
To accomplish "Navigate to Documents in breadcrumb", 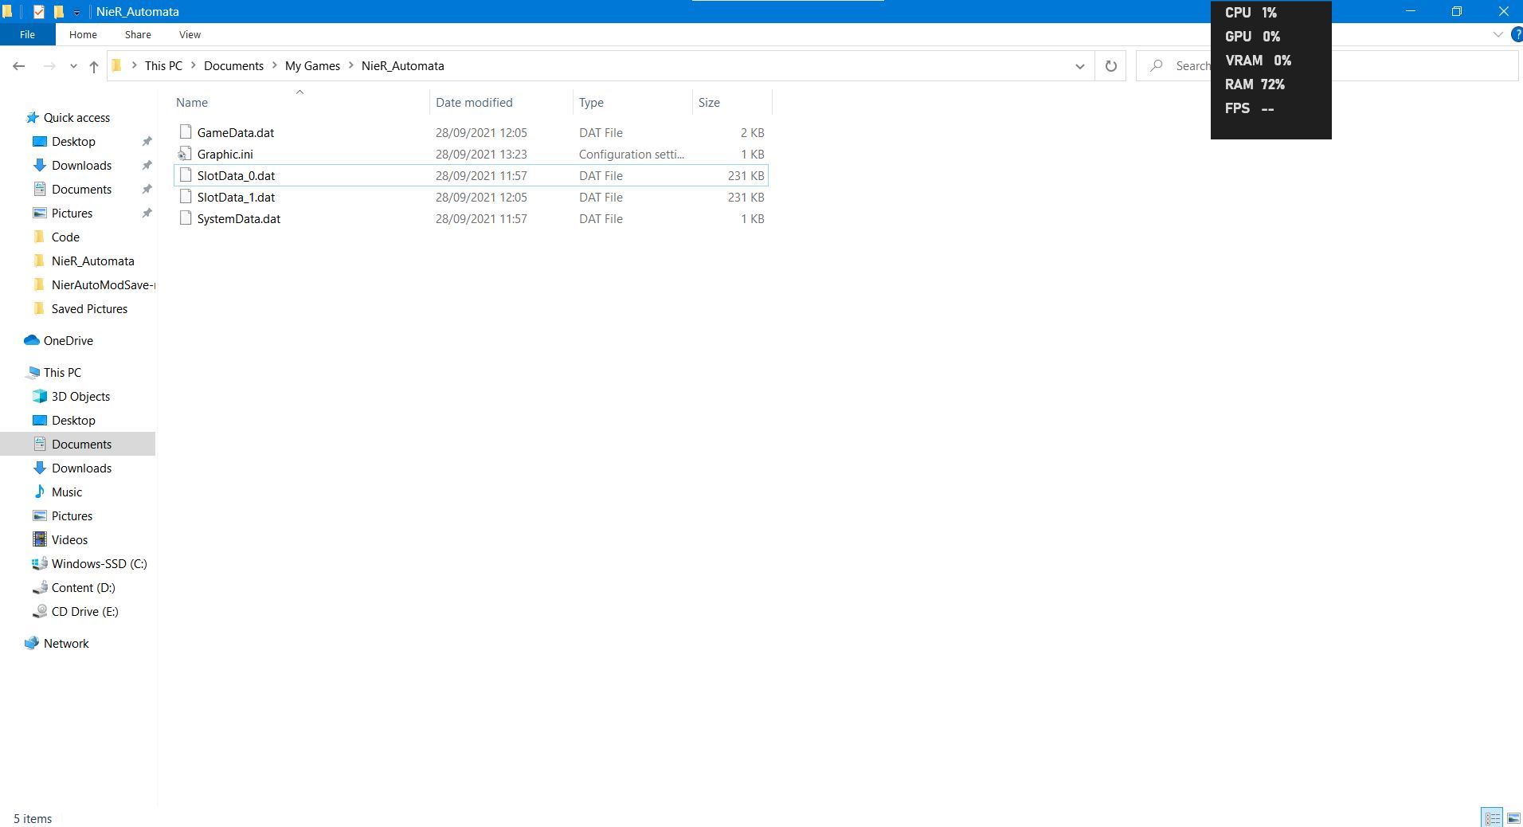I will [233, 66].
